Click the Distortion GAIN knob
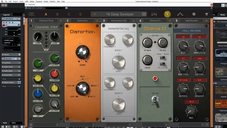The image size is (227, 128). [83, 52]
